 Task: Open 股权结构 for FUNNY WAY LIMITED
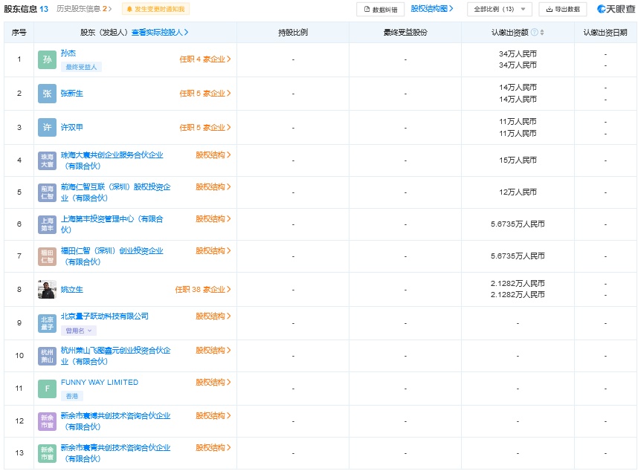(x=213, y=383)
